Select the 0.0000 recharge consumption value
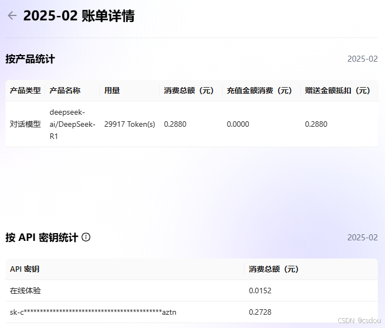Viewport: 385px width, 328px height. tap(238, 125)
